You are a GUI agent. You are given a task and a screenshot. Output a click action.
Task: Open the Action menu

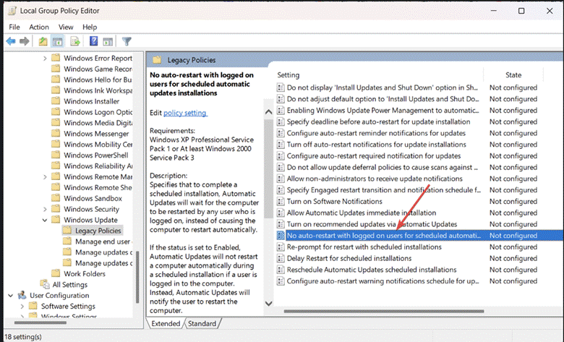pos(39,27)
